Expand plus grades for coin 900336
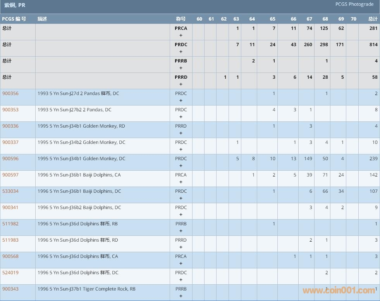Image resolution: width=380 pixels, height=301 pixels. pyautogui.click(x=181, y=133)
